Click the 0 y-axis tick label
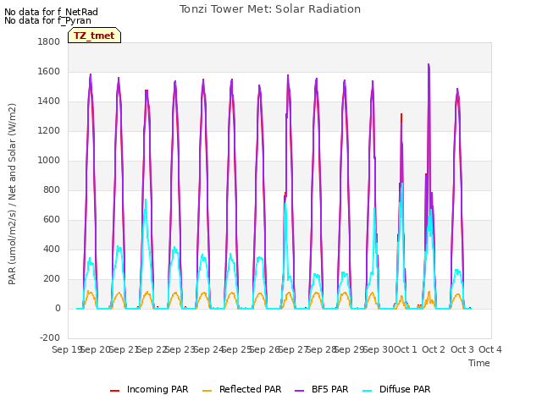Viewport: 542px width, 406px height. click(x=58, y=308)
